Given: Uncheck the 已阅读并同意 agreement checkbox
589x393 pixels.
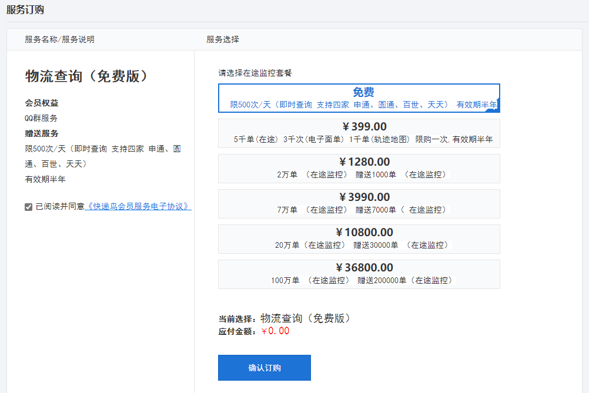Looking at the screenshot, I should [x=29, y=207].
